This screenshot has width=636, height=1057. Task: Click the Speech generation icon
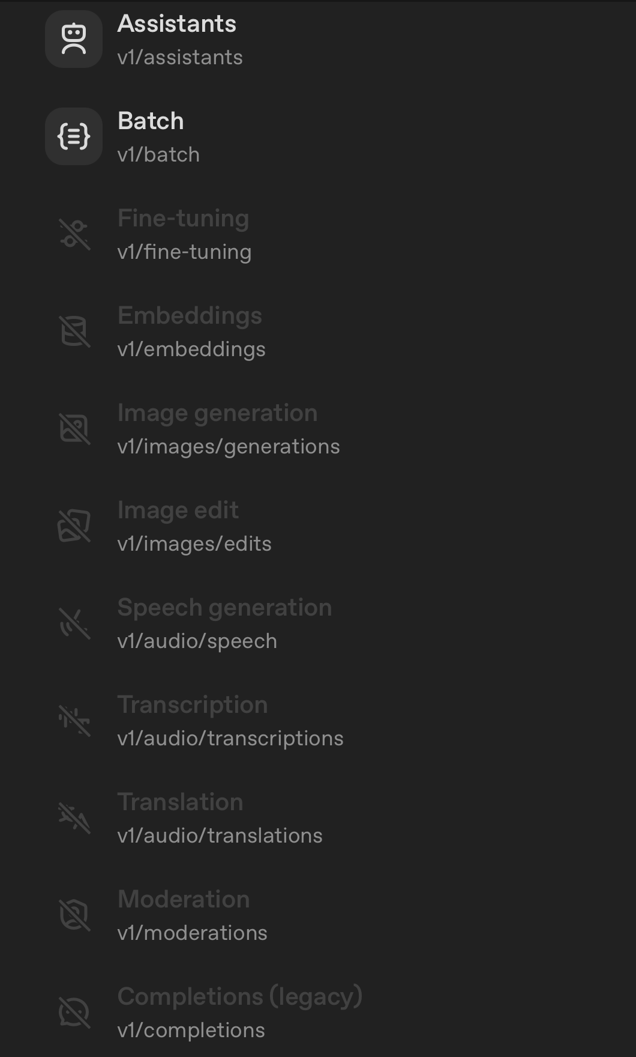74,623
